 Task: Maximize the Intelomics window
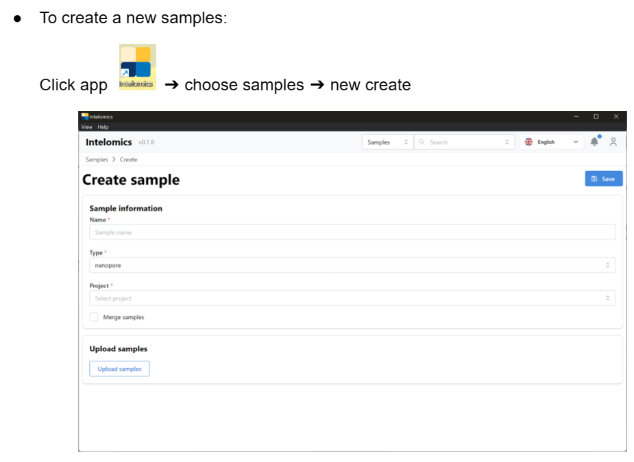(x=596, y=117)
